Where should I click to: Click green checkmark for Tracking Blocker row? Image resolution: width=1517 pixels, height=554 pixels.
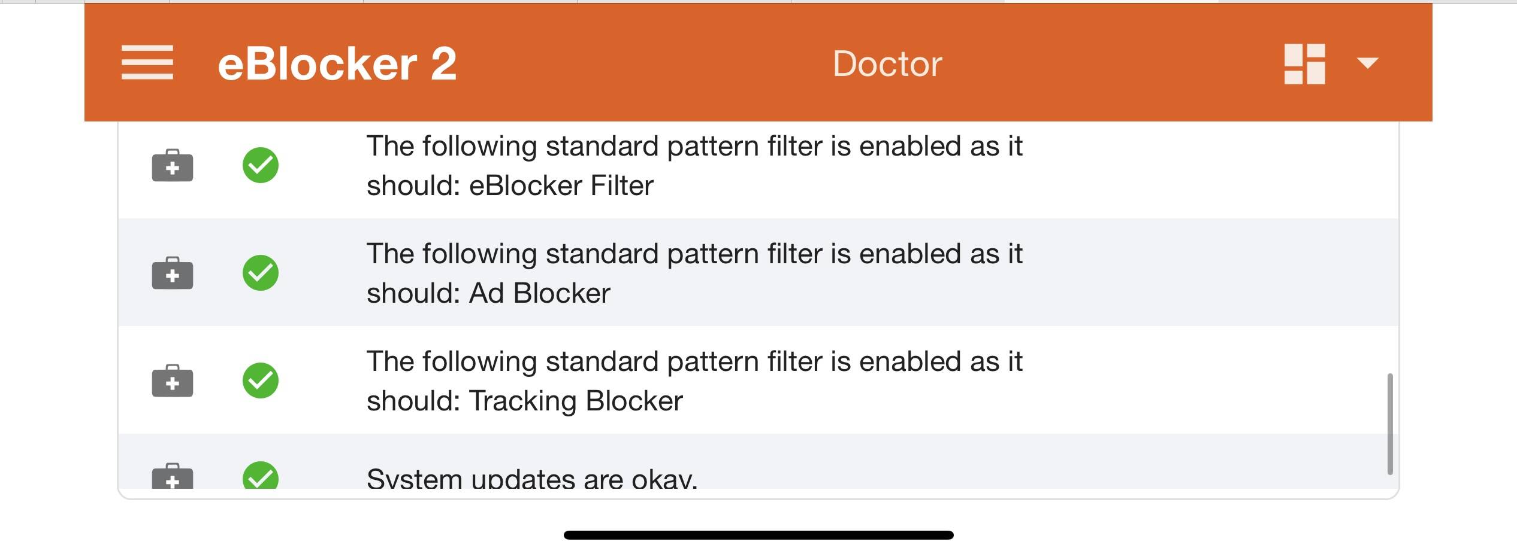261,381
